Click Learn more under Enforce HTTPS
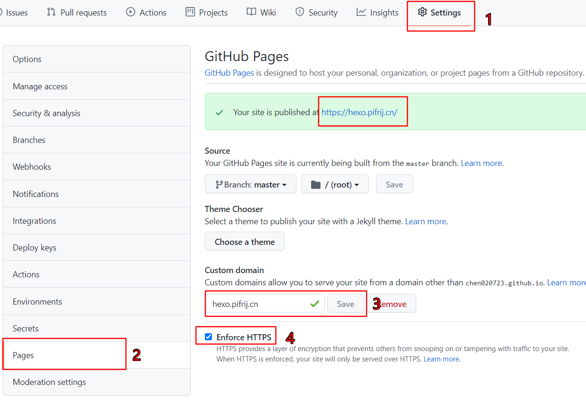Image resolution: width=586 pixels, height=400 pixels. coord(441,359)
